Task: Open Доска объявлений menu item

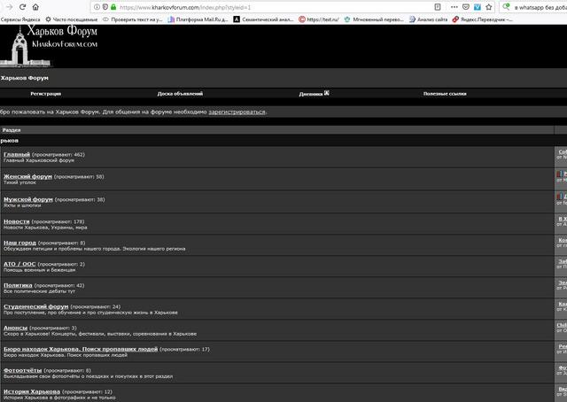Action: click(180, 94)
